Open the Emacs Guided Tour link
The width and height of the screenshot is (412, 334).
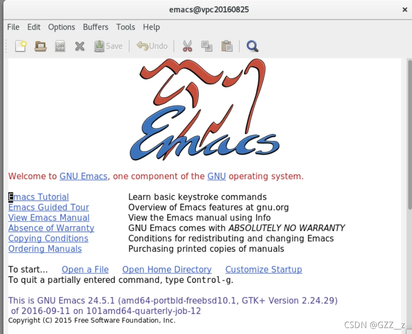pyautogui.click(x=48, y=207)
